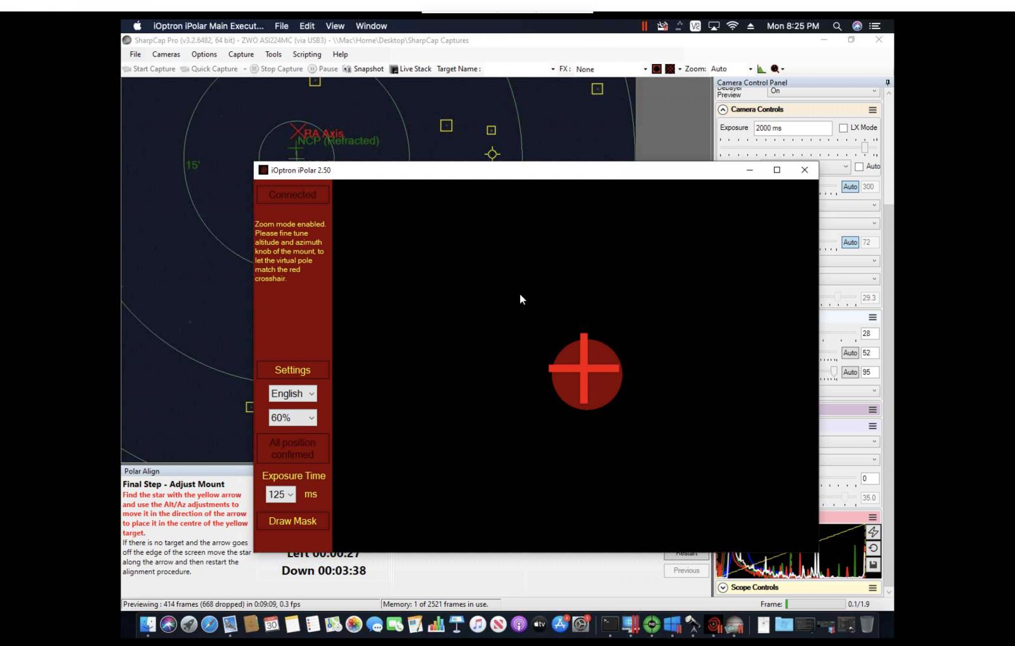Open the iPolar 60% zoom dropdown
This screenshot has width=1015, height=646.
[x=292, y=418]
